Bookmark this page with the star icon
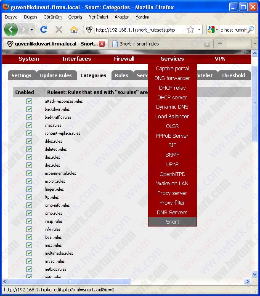Image resolution: width=260 pixels, height=296 pixels. (x=191, y=29)
